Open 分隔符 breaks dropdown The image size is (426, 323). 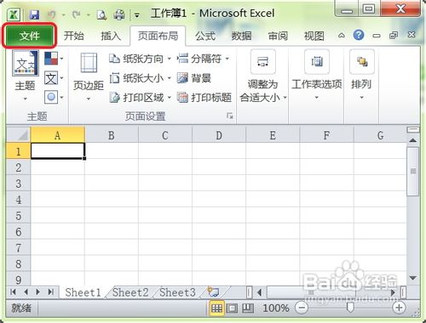(x=204, y=59)
